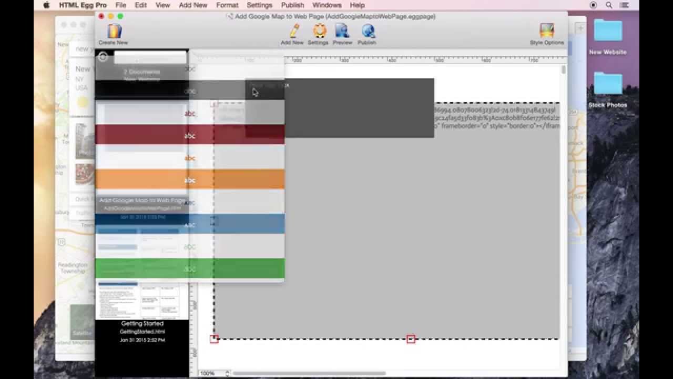Choose the dark red abc style row
The image size is (673, 379).
click(x=190, y=135)
